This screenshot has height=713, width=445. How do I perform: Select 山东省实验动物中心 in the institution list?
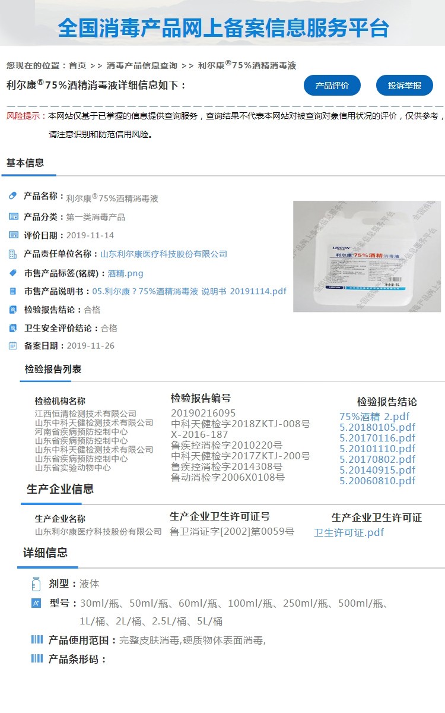pos(72,468)
